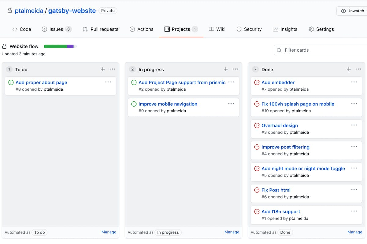Open the Wiki tab

click(x=217, y=29)
